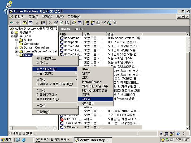
Task: Sort by the 설명 column header
Action: coord(124,34)
